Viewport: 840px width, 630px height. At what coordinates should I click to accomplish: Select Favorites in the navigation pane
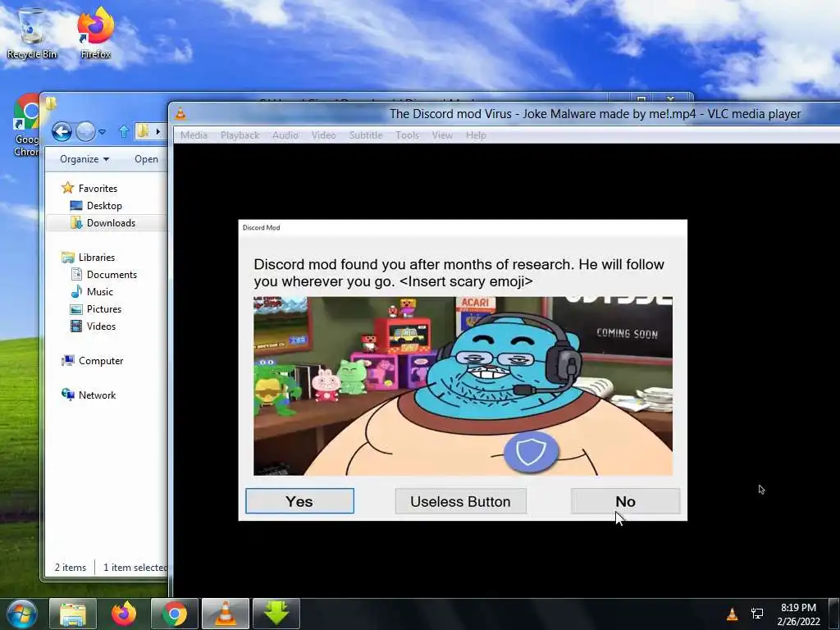[98, 188]
